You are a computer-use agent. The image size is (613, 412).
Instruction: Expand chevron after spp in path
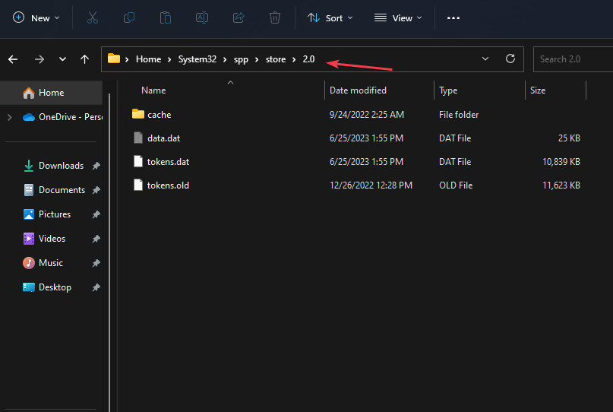click(257, 59)
